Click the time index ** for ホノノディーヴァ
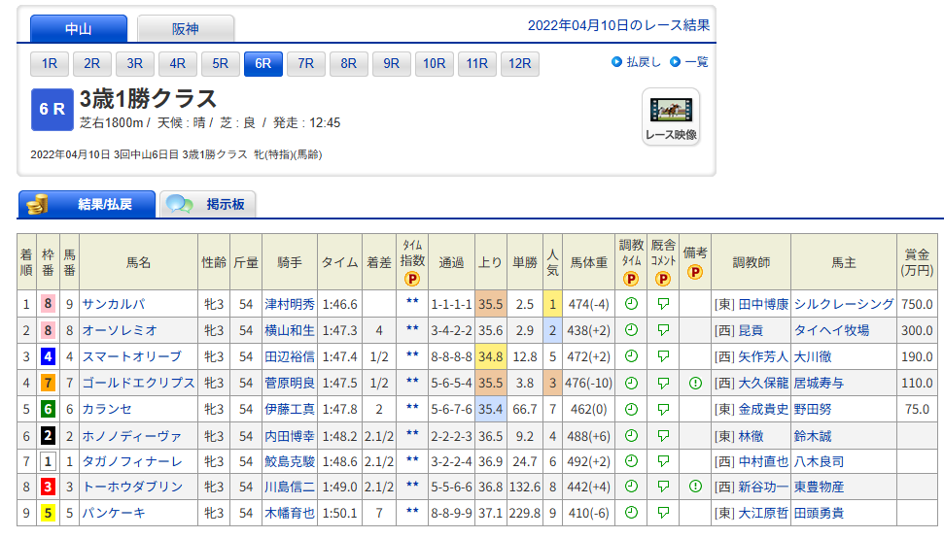Image resolution: width=944 pixels, height=538 pixels. (x=412, y=435)
